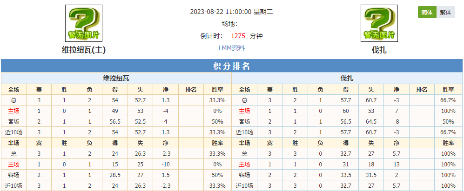This screenshot has height=191, width=464.
Task: Click 全场 header in 维拉纽瓦 table
Action: coord(13,90)
